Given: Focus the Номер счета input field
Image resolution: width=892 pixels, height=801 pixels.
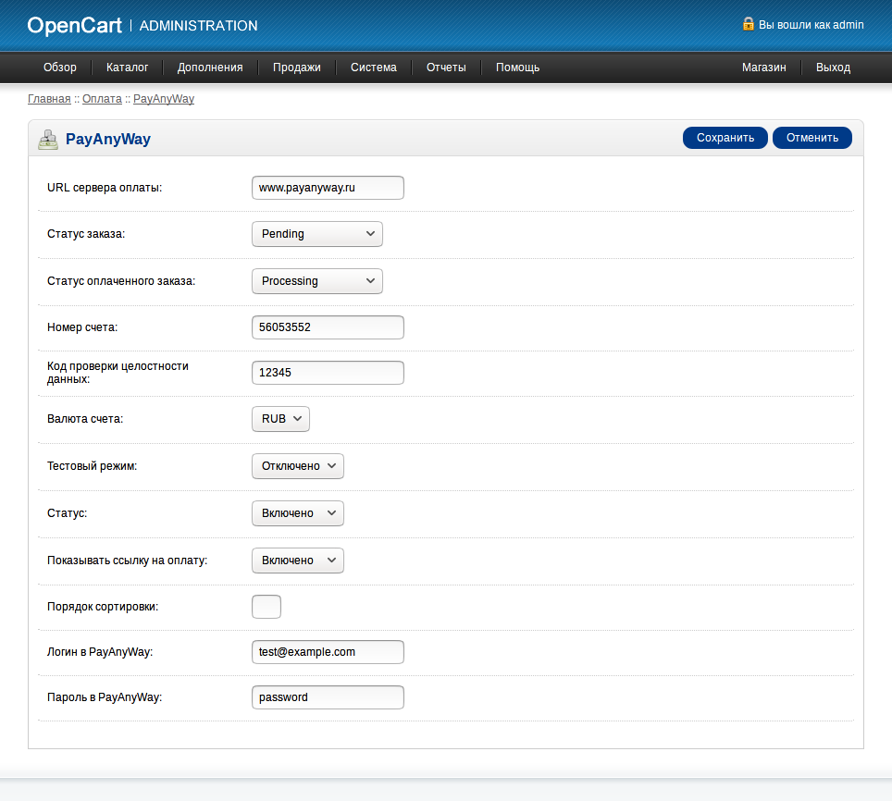Looking at the screenshot, I should [328, 327].
